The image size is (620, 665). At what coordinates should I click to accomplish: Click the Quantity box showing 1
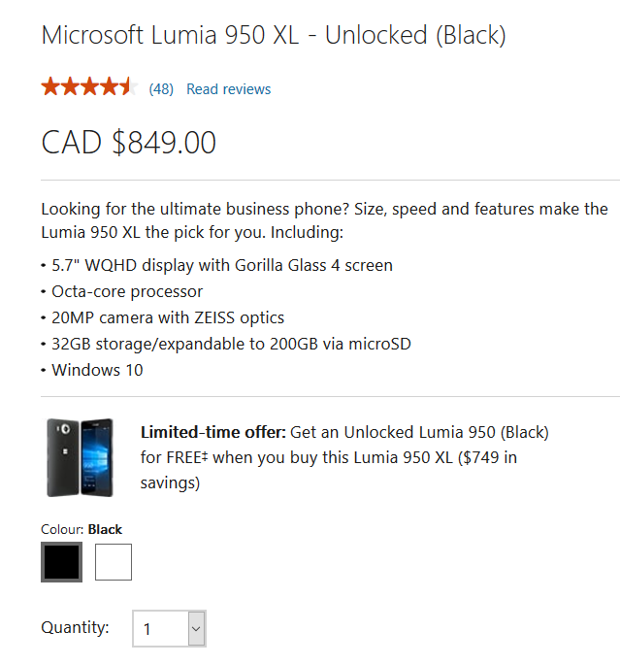[159, 629]
